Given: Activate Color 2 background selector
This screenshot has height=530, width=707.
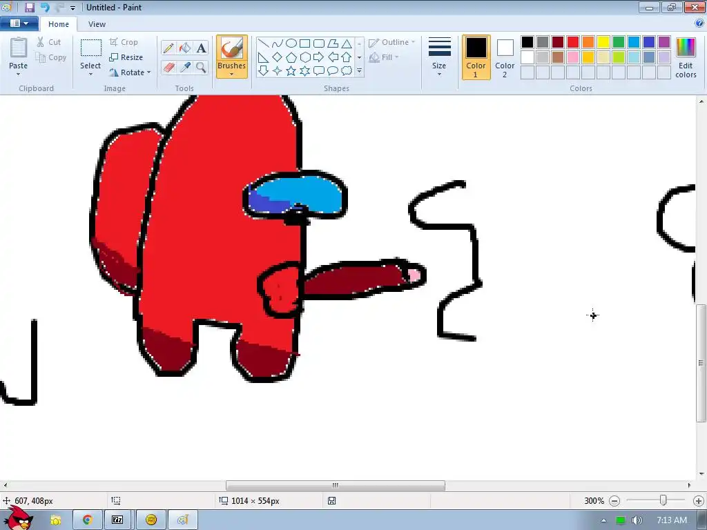Looking at the screenshot, I should 505,57.
